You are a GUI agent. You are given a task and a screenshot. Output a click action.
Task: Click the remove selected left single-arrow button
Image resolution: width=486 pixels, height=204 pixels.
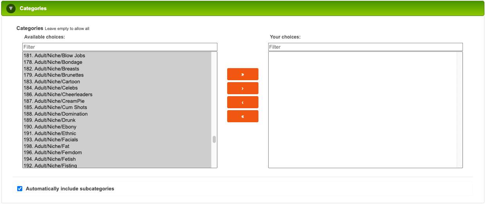tap(243, 102)
